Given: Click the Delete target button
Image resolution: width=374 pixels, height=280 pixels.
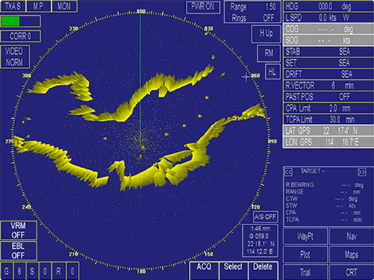Looking at the screenshot, I should [x=263, y=271].
